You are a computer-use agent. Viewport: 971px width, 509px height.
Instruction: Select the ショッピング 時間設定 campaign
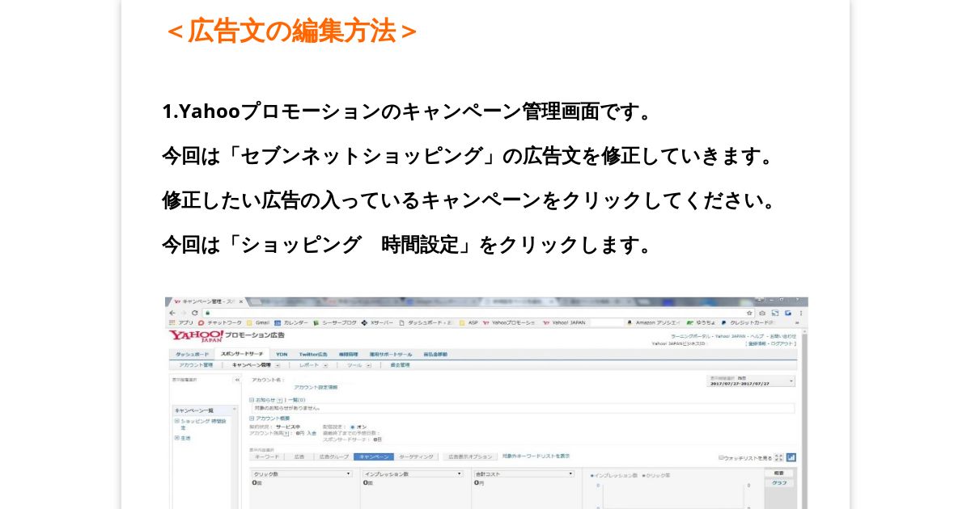(204, 424)
